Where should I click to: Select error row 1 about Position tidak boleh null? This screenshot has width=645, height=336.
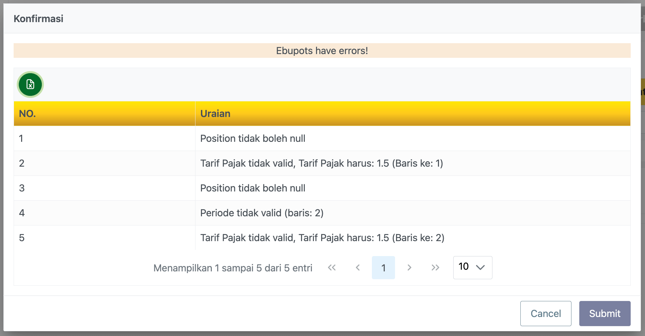tap(253, 138)
